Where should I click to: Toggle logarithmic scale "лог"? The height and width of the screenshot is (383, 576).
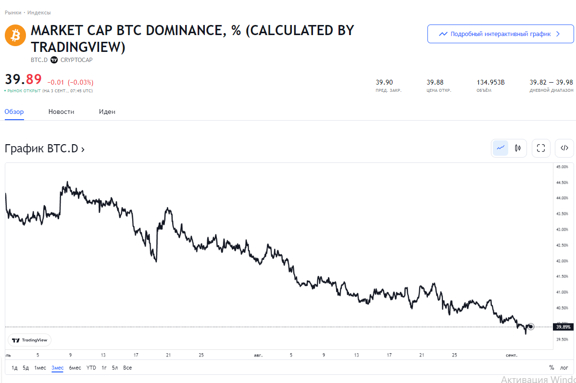(564, 368)
